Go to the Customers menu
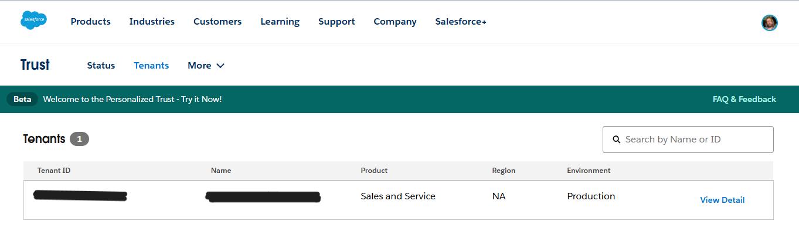This screenshot has height=238, width=799. pos(217,22)
